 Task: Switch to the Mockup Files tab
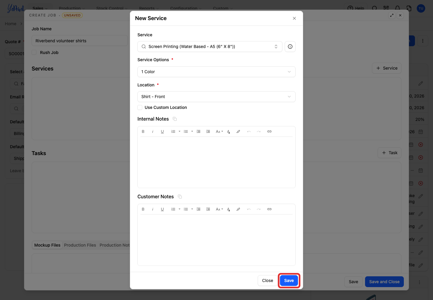click(x=47, y=245)
